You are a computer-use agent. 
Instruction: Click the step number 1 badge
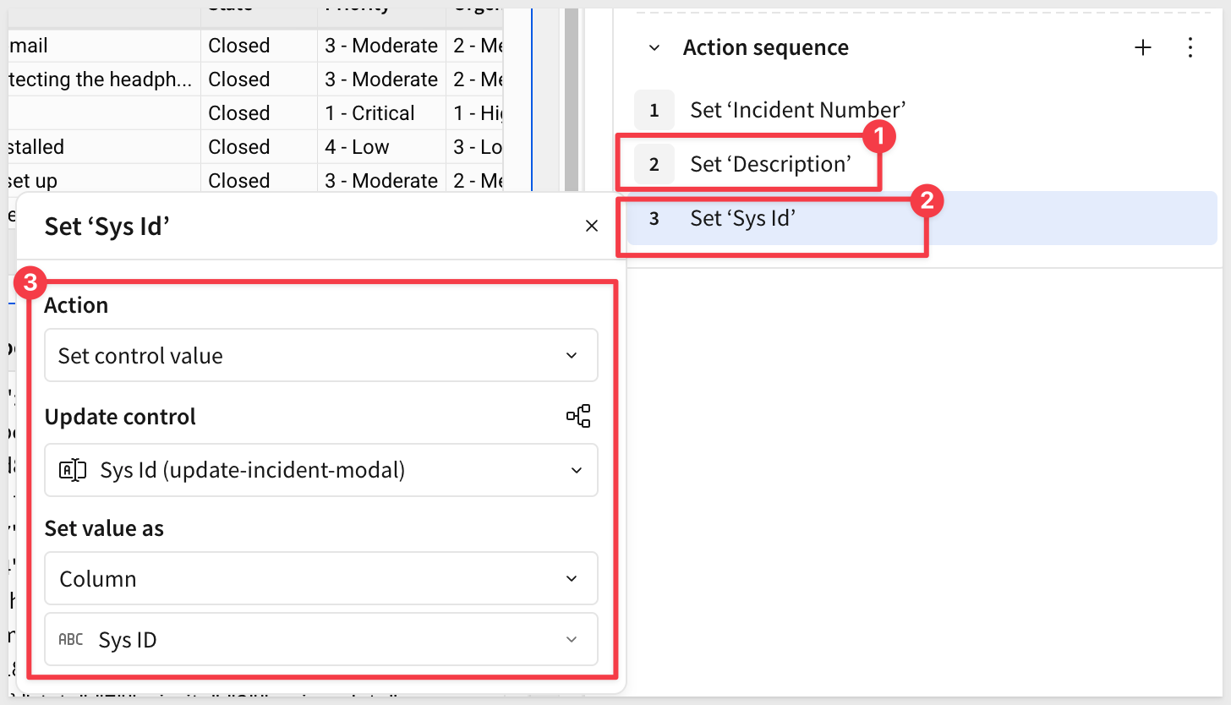(654, 110)
